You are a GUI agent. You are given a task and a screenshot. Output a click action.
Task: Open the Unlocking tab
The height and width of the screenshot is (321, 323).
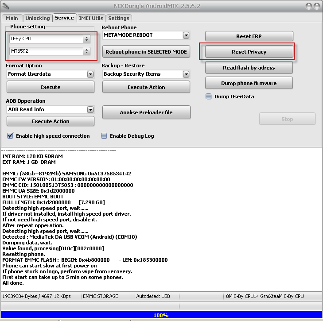click(37, 18)
